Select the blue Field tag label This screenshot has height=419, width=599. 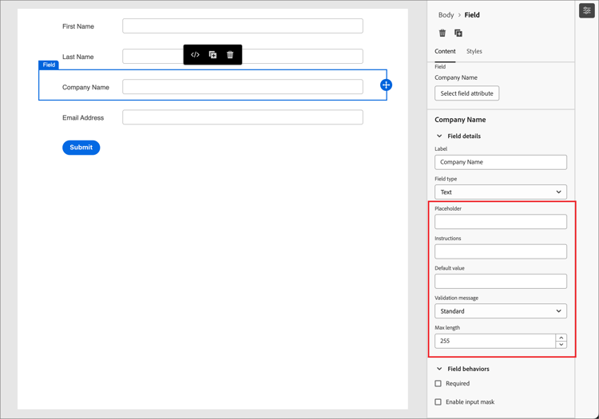(x=49, y=65)
